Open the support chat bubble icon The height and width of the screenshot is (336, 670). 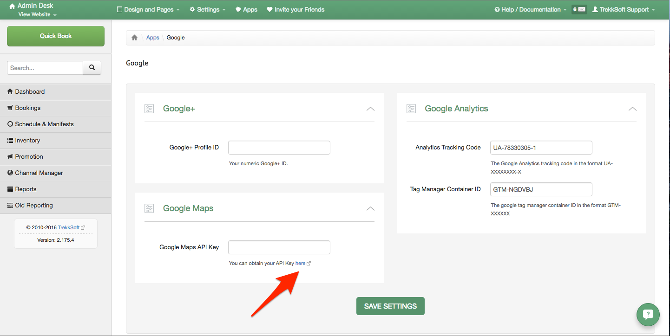point(648,314)
